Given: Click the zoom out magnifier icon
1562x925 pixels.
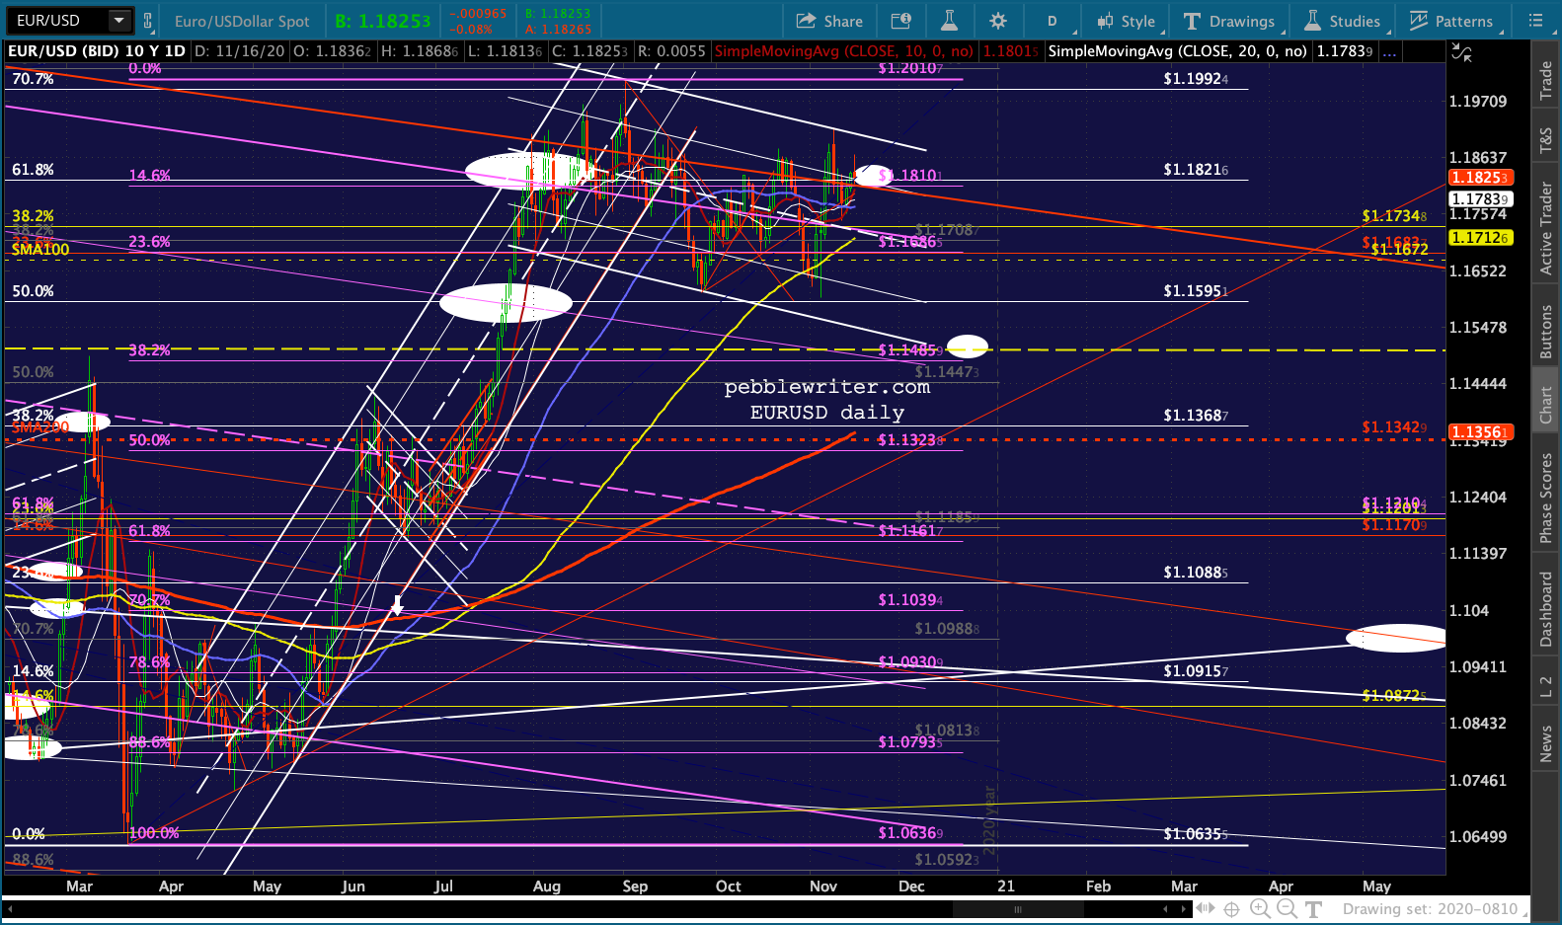Looking at the screenshot, I should pyautogui.click(x=1286, y=909).
